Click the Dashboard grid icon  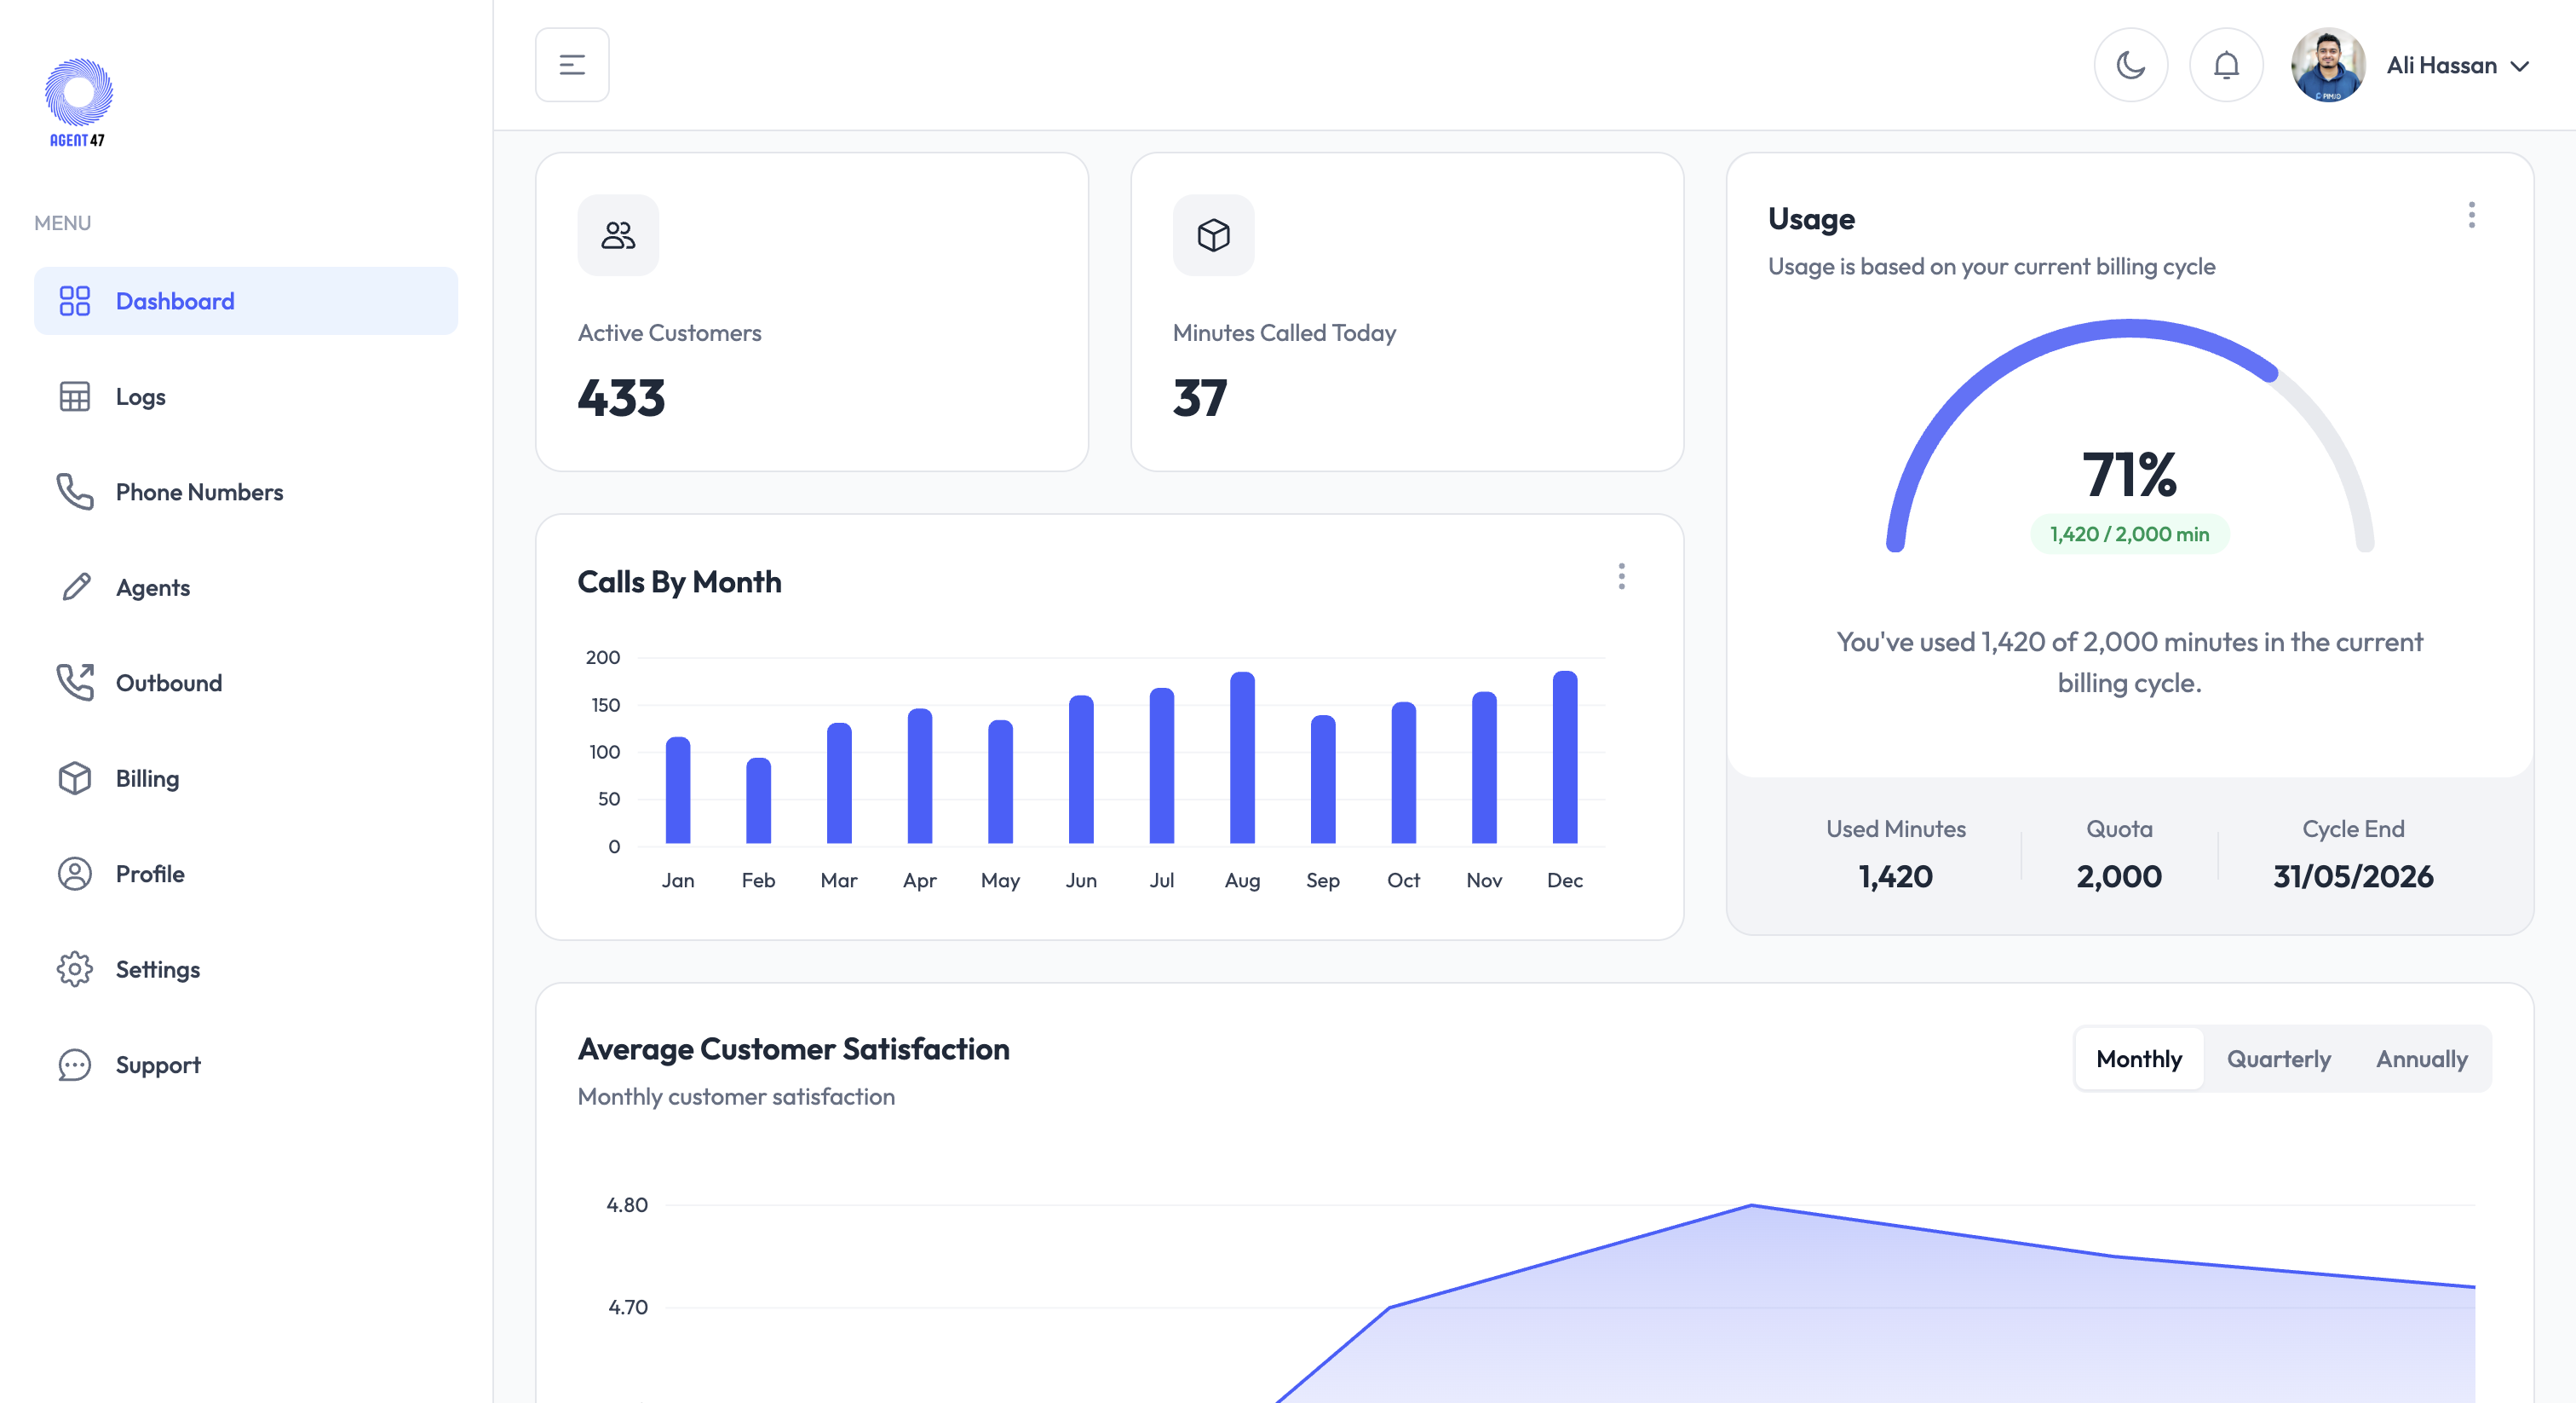pyautogui.click(x=74, y=301)
